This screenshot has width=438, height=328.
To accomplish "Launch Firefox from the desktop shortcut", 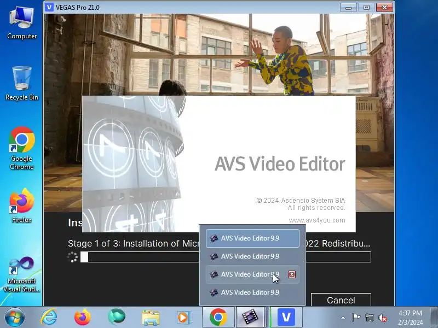I will coord(22,206).
